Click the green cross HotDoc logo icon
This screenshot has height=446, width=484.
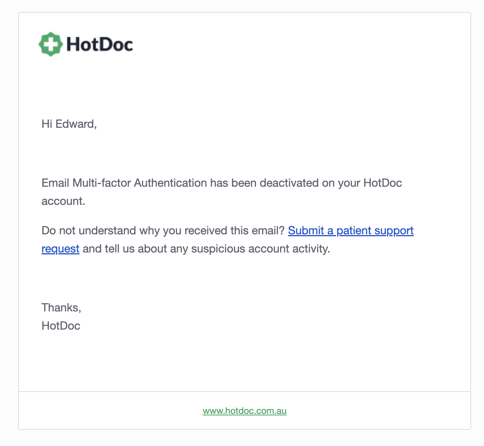tap(50, 44)
